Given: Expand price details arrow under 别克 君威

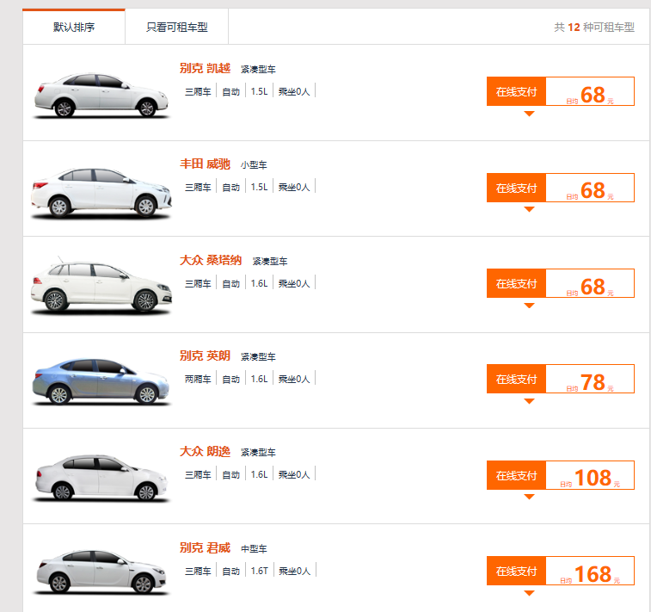Looking at the screenshot, I should pos(529,593).
